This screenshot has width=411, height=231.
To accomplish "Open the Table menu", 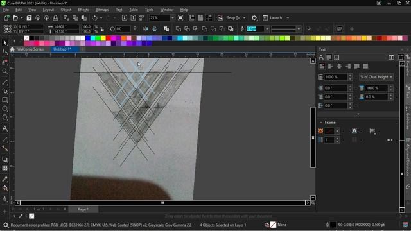I will (134, 10).
